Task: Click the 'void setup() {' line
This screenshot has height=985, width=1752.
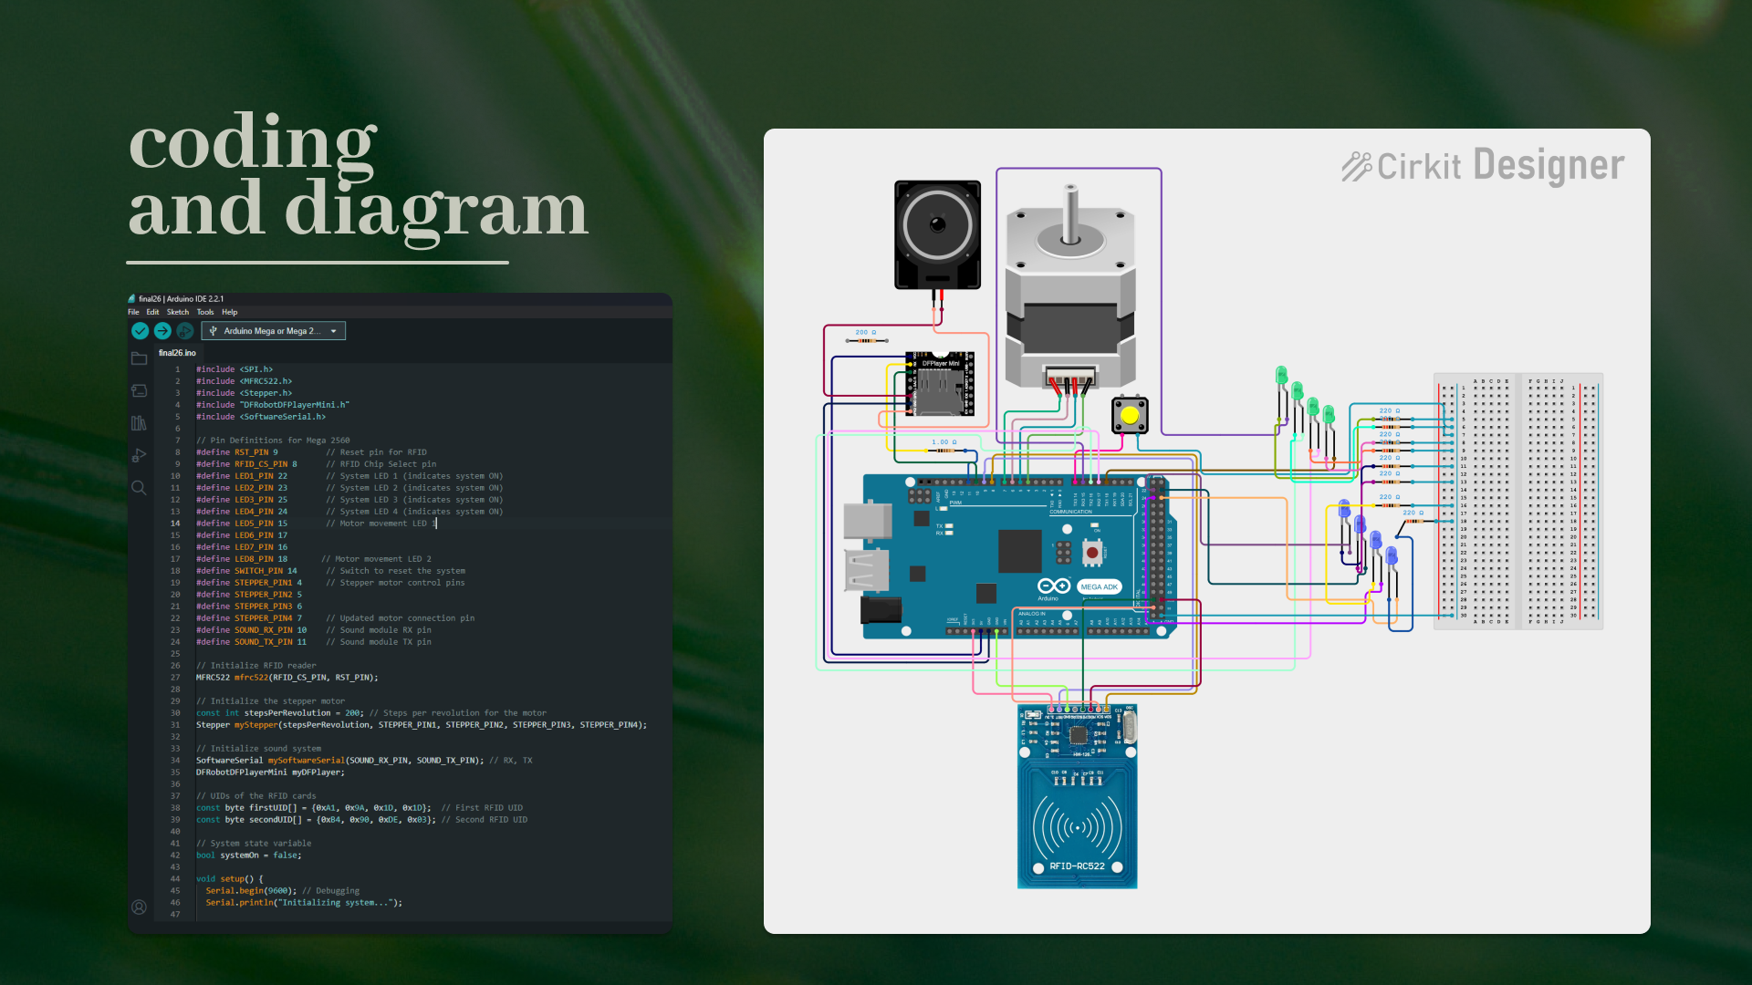Action: [229, 879]
